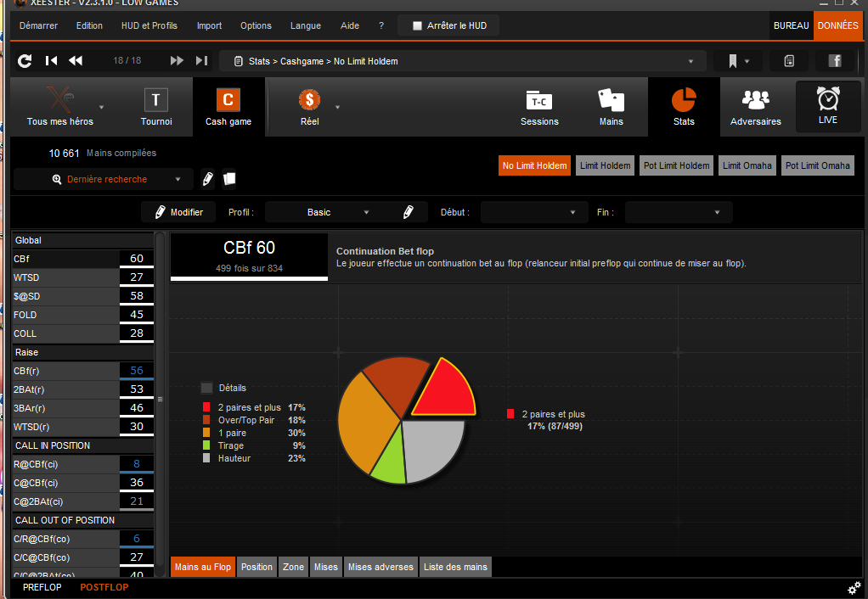The image size is (868, 599).
Task: Open the Options menu
Action: tap(256, 25)
